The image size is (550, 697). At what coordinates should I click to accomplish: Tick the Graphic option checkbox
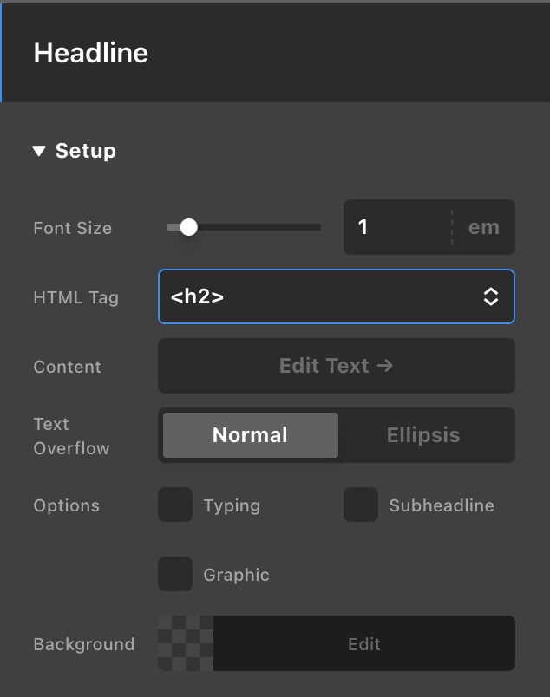(175, 574)
